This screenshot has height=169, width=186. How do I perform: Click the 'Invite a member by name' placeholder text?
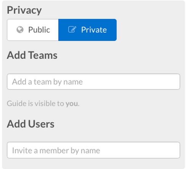click(x=56, y=151)
